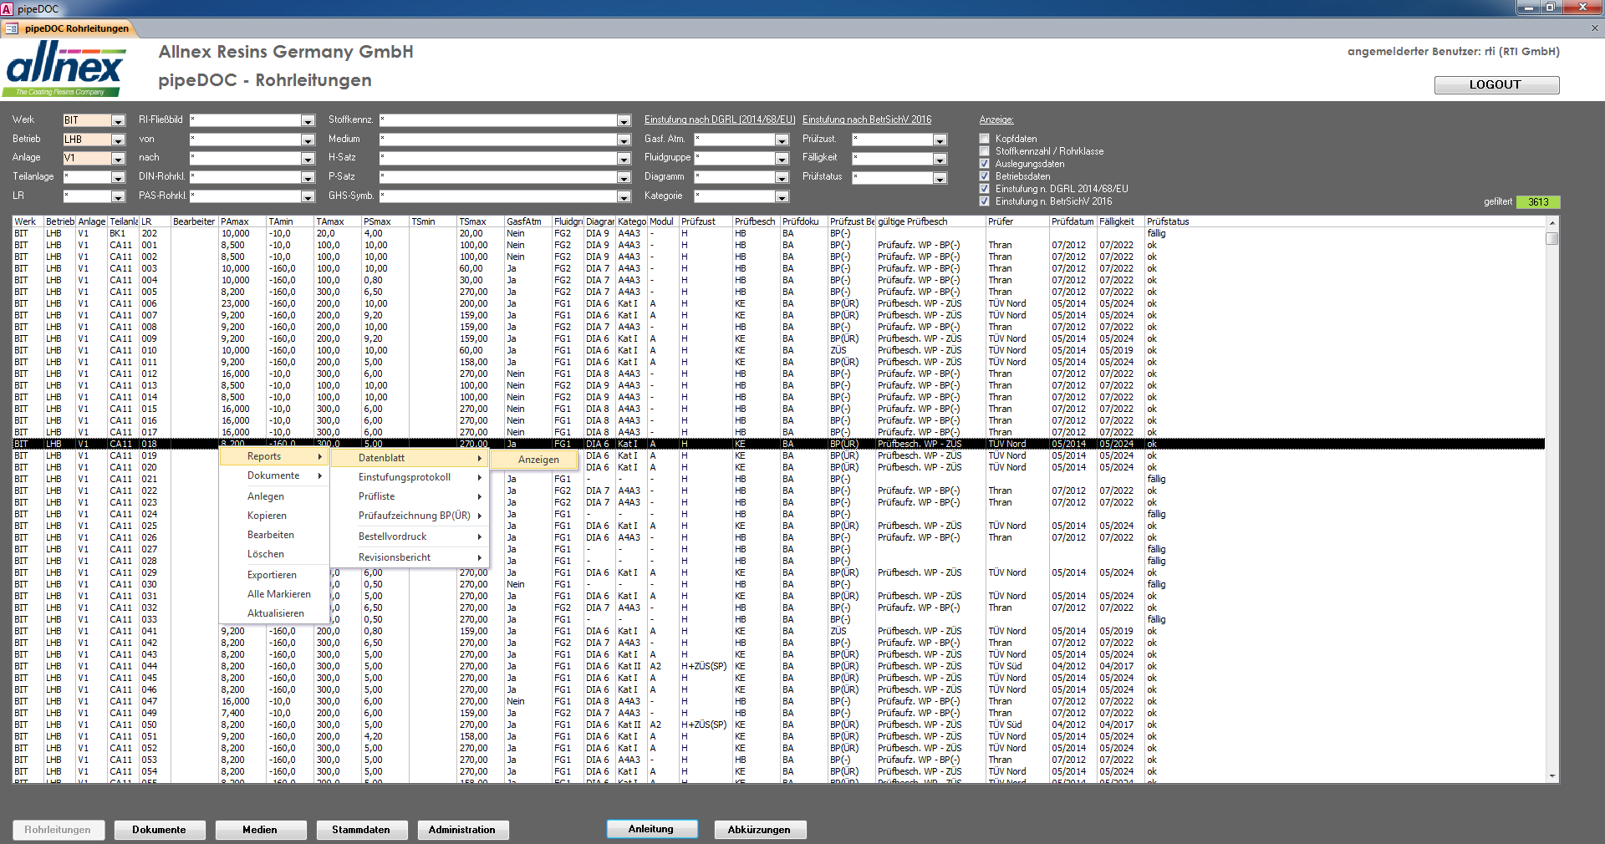Click the DIN-Rohrkl. filter field
The width and height of the screenshot is (1605, 844).
pyautogui.click(x=246, y=177)
